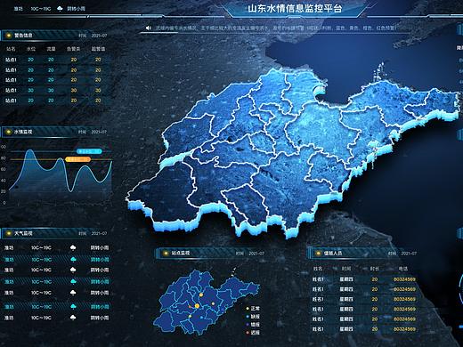Toggle the purple legend entry in station legend
Screen dimensions: 463x347
coord(253,325)
